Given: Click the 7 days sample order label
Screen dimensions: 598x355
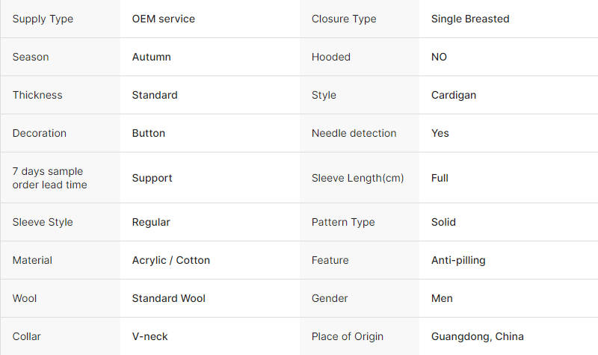Looking at the screenshot, I should pyautogui.click(x=49, y=178).
